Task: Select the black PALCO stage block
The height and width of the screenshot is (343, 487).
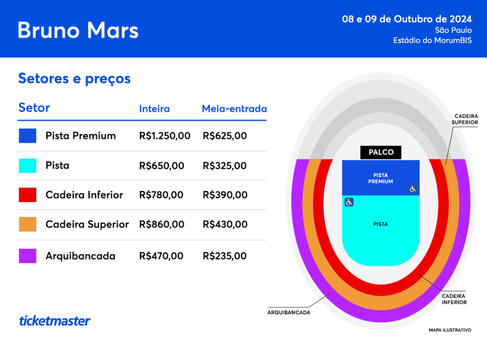Action: [381, 152]
